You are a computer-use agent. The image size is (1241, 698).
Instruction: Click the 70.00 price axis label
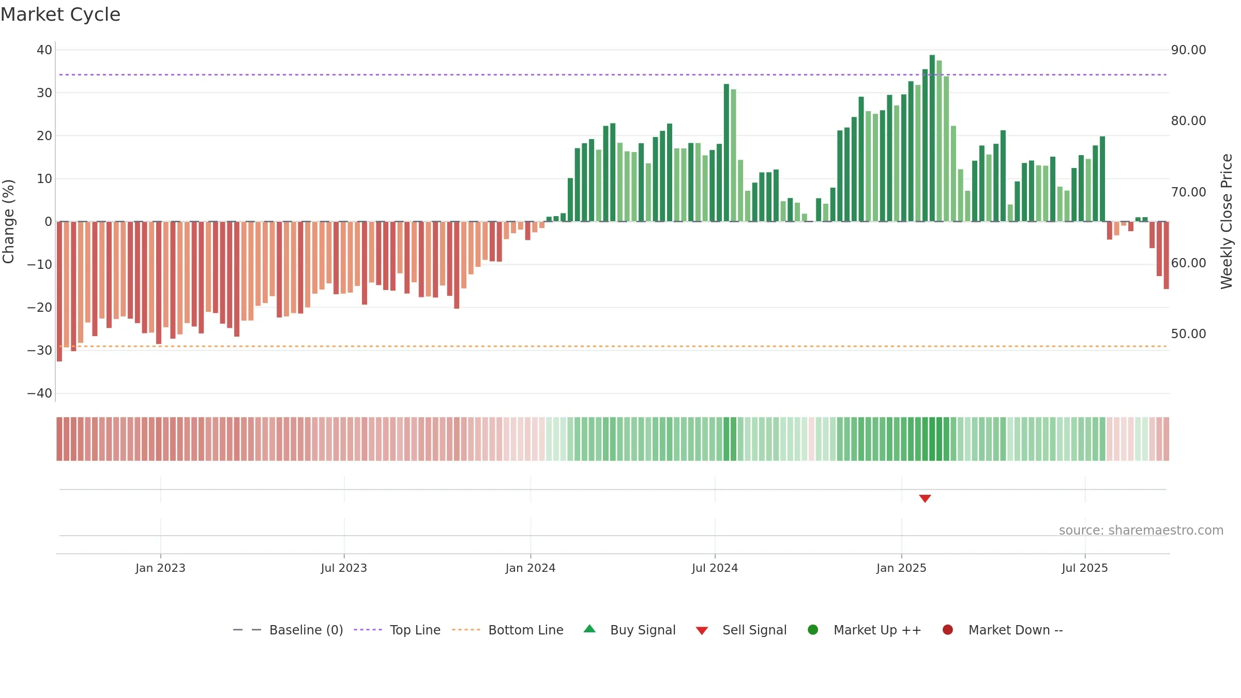pos(1188,192)
